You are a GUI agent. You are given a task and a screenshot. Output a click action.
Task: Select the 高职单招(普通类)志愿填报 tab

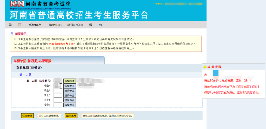[x=58, y=61]
